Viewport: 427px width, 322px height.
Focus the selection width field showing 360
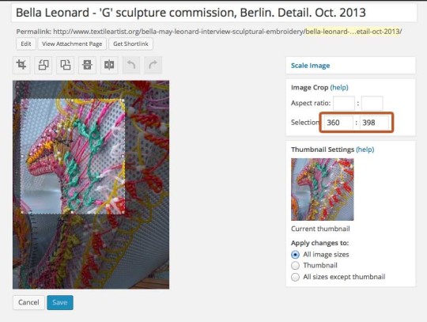[x=338, y=123]
